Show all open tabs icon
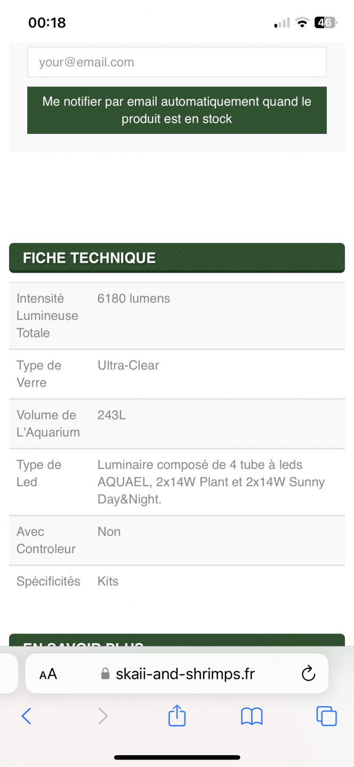The width and height of the screenshot is (354, 767). [x=326, y=716]
